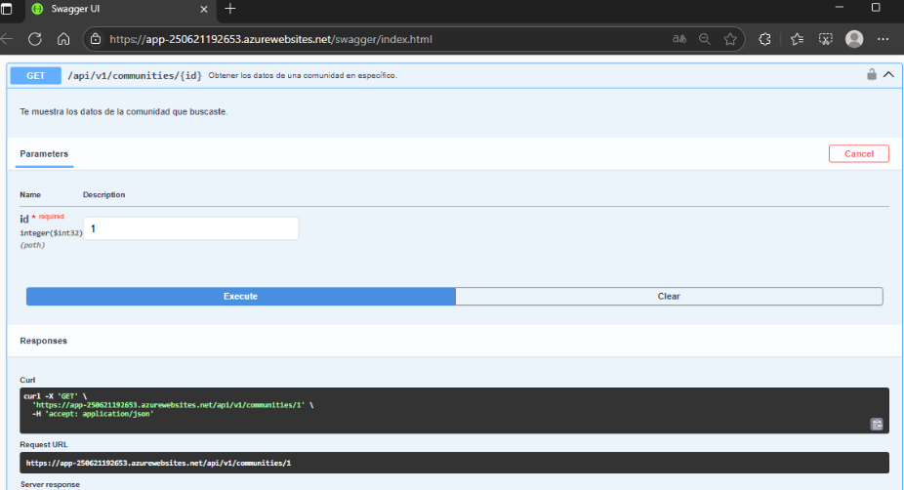The width and height of the screenshot is (904, 490).
Task: Refresh the Swagger page
Action: pyautogui.click(x=35, y=39)
